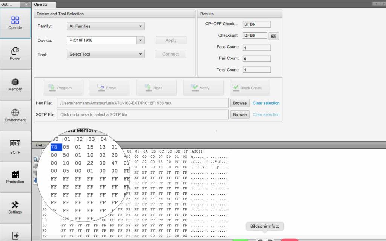
Task: Browse for a Hex File
Action: [x=239, y=103]
